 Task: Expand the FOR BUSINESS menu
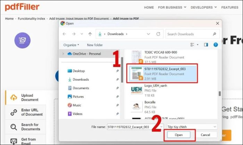[x=172, y=7]
